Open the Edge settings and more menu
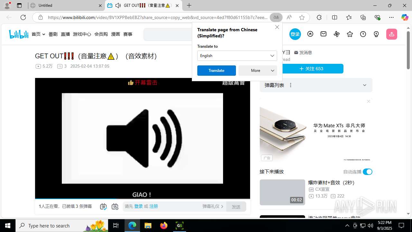412x232 pixels. (391, 17)
